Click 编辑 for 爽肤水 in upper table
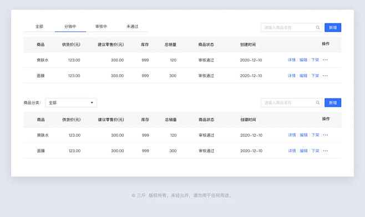This screenshot has width=365, height=217. 303,60
